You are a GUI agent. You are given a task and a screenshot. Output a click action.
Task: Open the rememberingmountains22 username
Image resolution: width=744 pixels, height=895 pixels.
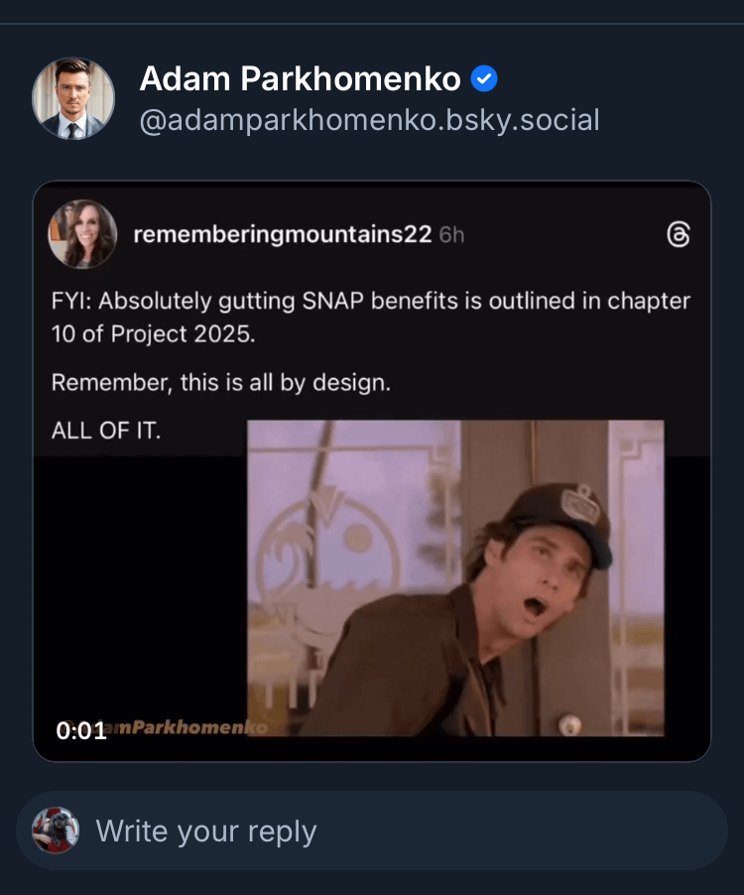click(x=282, y=234)
